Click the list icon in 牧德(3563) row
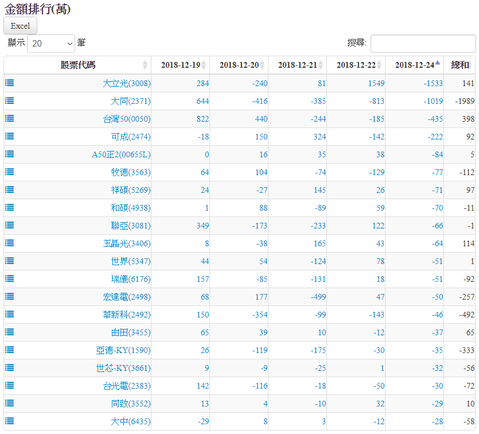Screen dimensions: 479x434 (9, 172)
